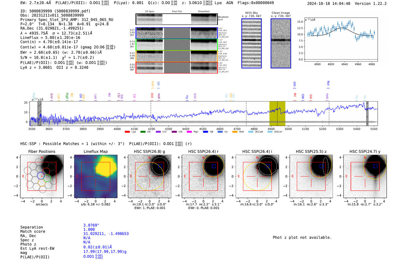This screenshot has width=407, height=277.
Task: Open the HSC SSP(25.5) z cutout
Action: coord(311,176)
